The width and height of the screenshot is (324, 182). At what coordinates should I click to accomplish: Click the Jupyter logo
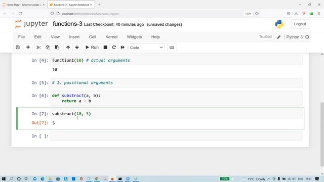tap(31, 24)
